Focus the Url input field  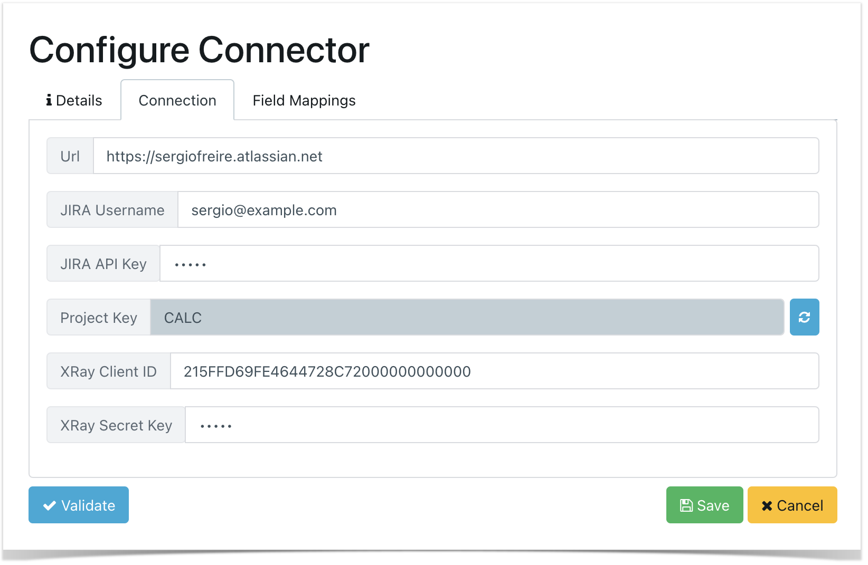point(456,156)
